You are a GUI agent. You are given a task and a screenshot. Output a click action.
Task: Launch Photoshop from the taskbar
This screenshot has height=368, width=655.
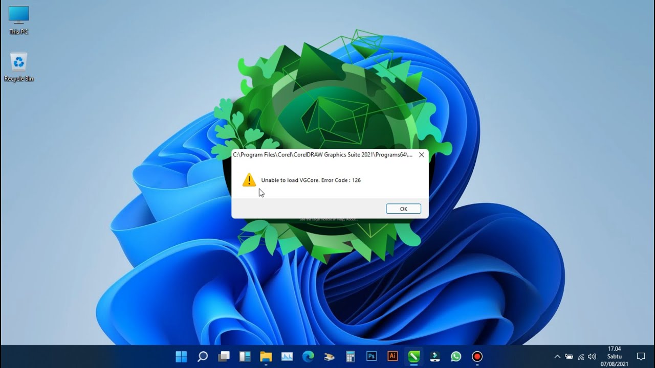[x=372, y=356]
